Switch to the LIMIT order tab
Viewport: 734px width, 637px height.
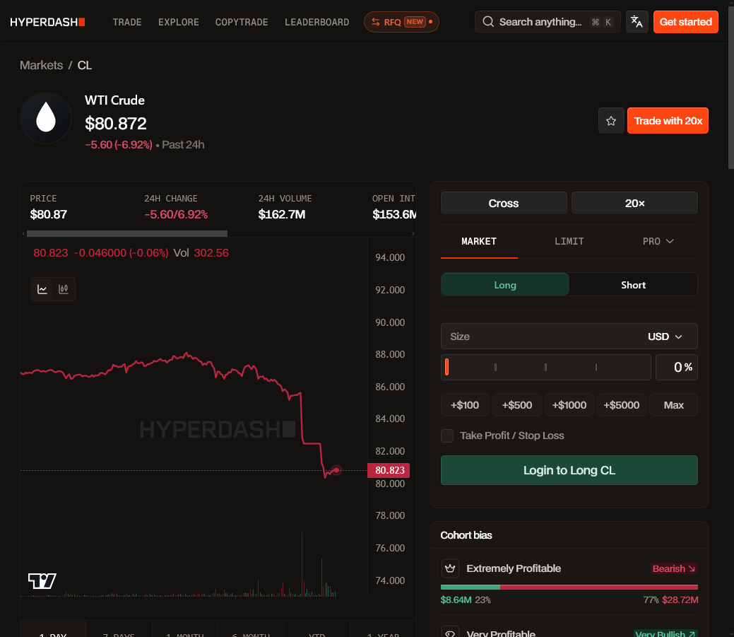coord(569,242)
